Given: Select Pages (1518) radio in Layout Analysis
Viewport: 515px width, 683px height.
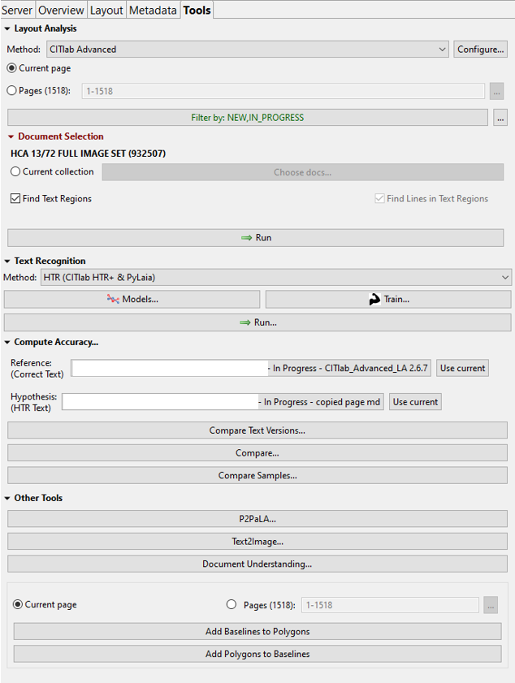Looking at the screenshot, I should tap(12, 91).
